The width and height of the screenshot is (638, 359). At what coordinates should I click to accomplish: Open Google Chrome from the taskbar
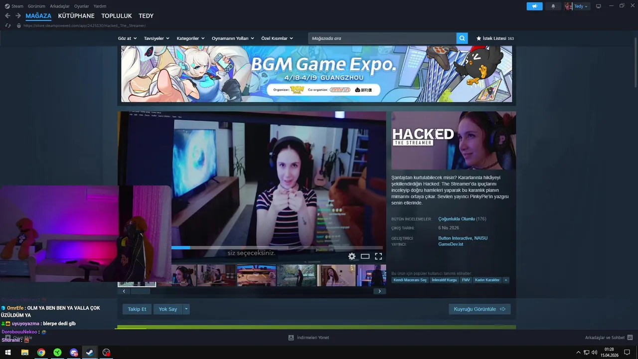point(41,352)
